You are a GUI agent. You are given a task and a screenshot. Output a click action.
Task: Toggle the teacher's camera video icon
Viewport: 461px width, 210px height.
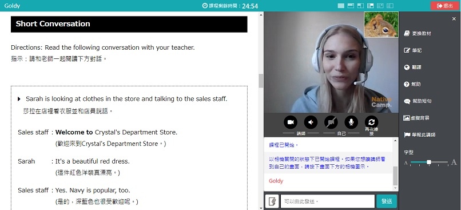[291, 122]
